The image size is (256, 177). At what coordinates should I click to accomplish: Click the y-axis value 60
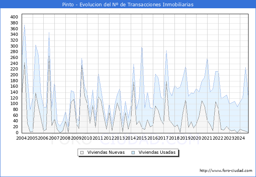[15, 115]
